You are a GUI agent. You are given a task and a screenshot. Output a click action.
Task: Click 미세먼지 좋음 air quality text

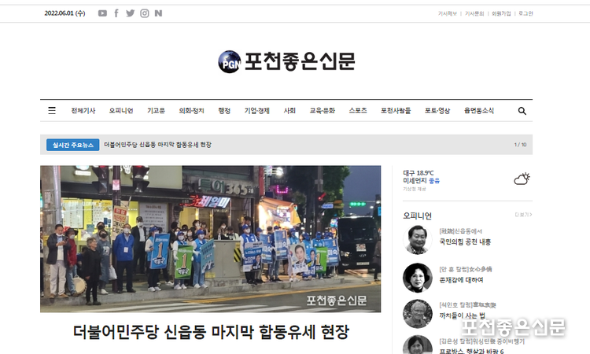click(422, 181)
